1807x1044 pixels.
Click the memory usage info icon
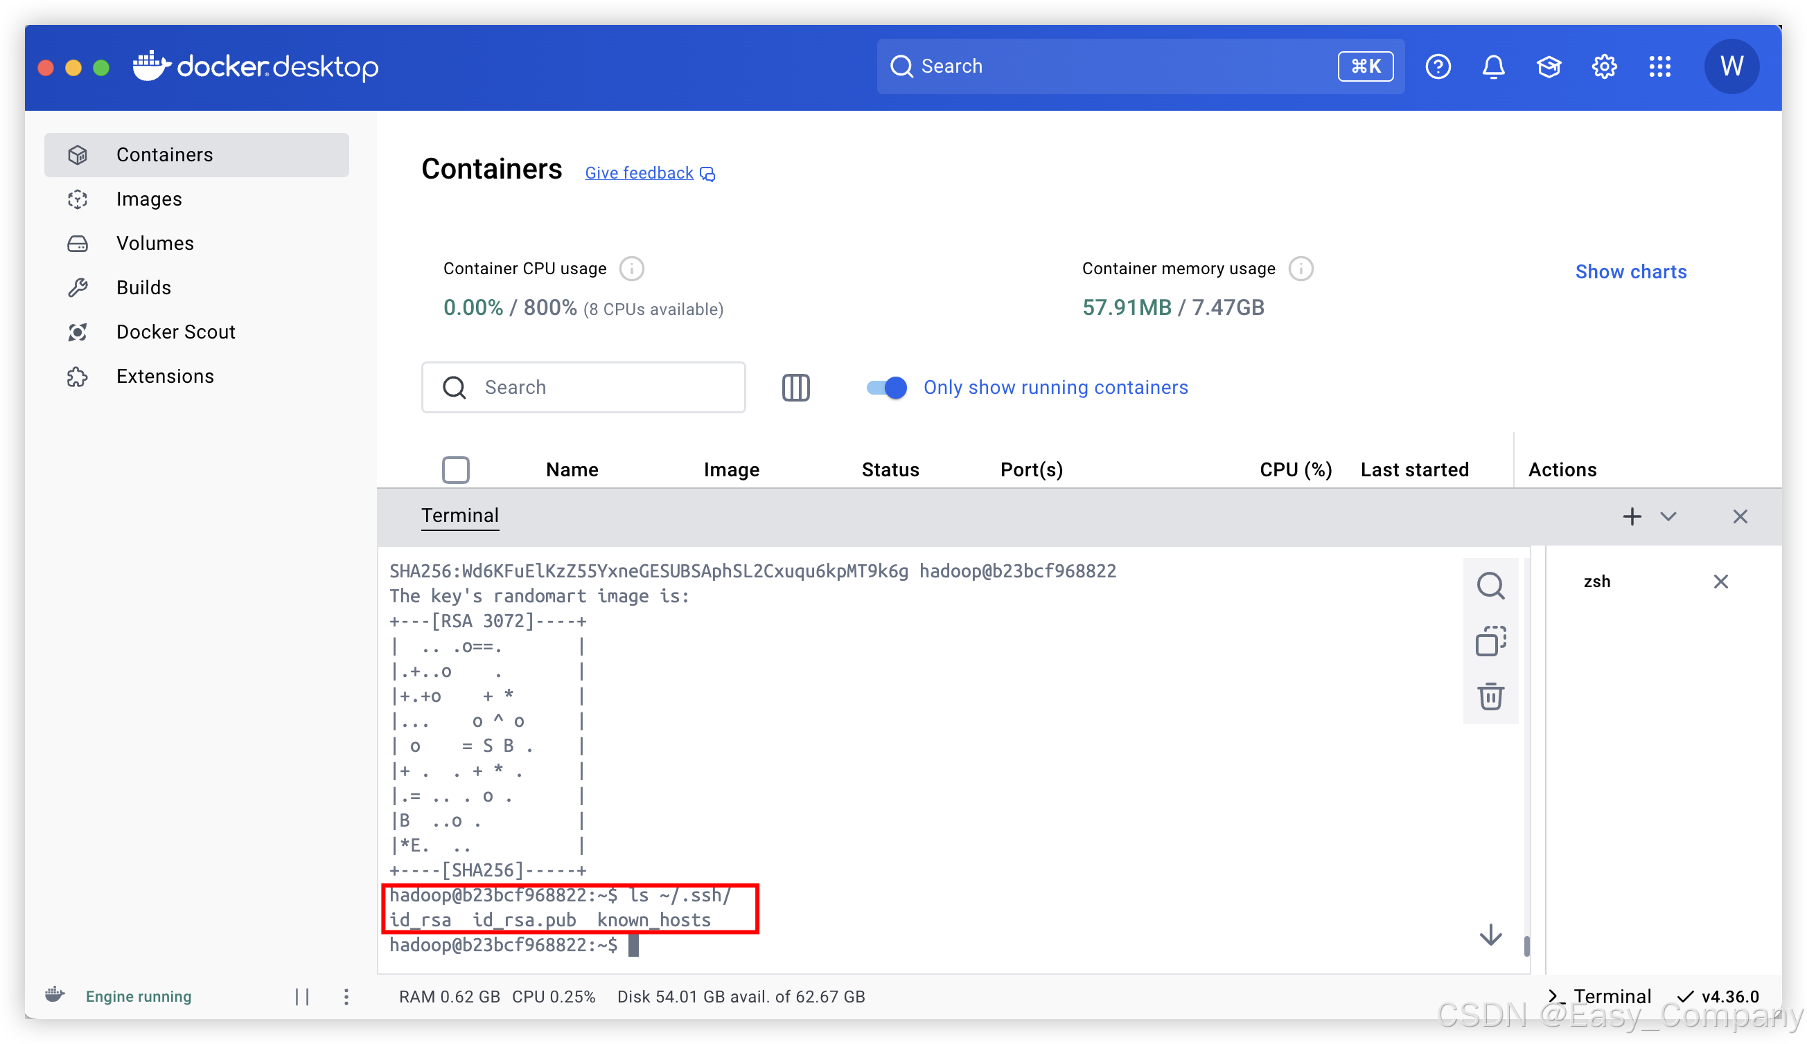click(x=1300, y=269)
